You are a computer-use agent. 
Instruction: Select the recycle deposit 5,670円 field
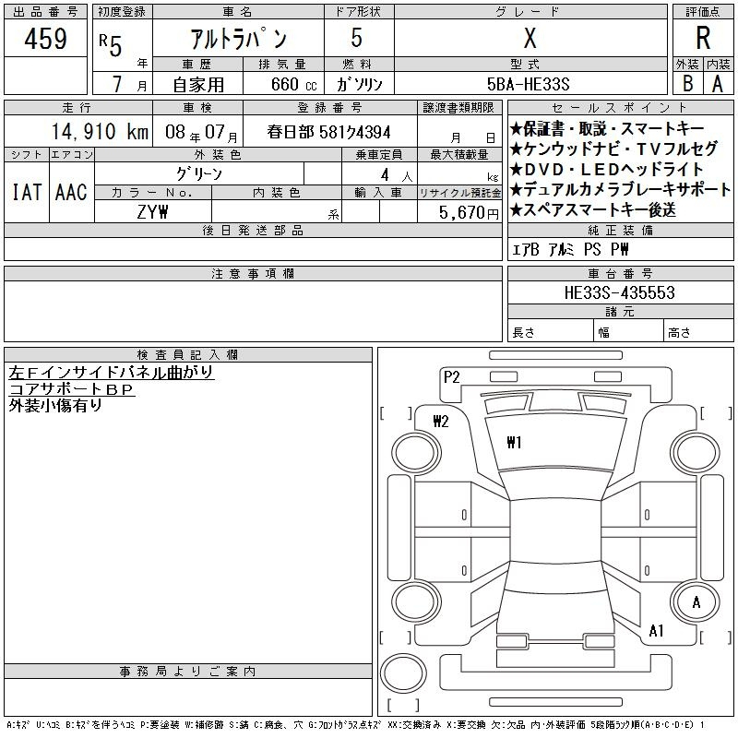tap(458, 211)
